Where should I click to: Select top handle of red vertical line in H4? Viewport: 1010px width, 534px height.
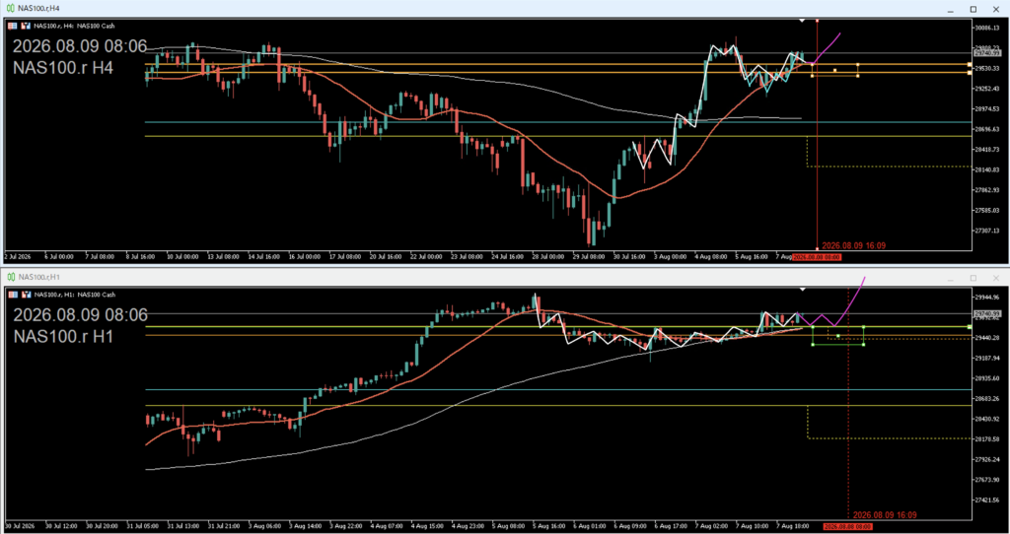[817, 21]
